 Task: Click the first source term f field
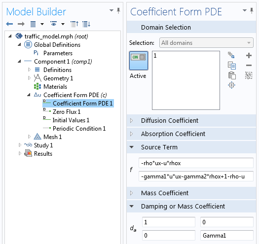[x=196, y=163]
